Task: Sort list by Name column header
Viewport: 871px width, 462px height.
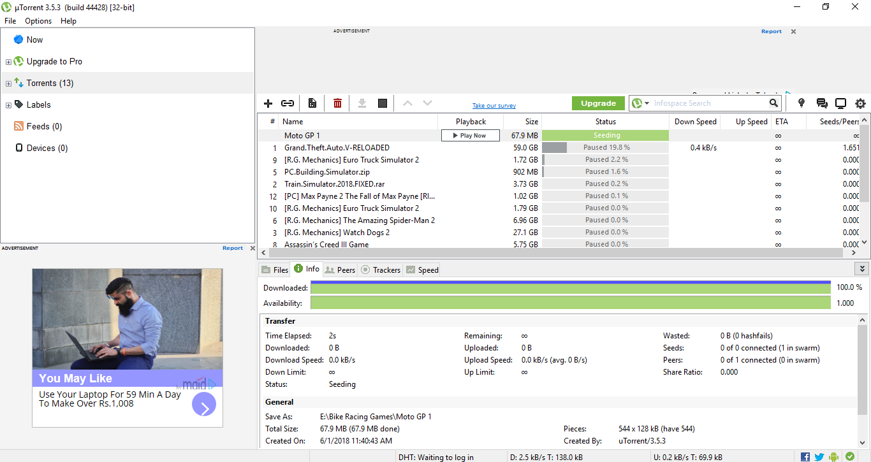Action: tap(359, 121)
